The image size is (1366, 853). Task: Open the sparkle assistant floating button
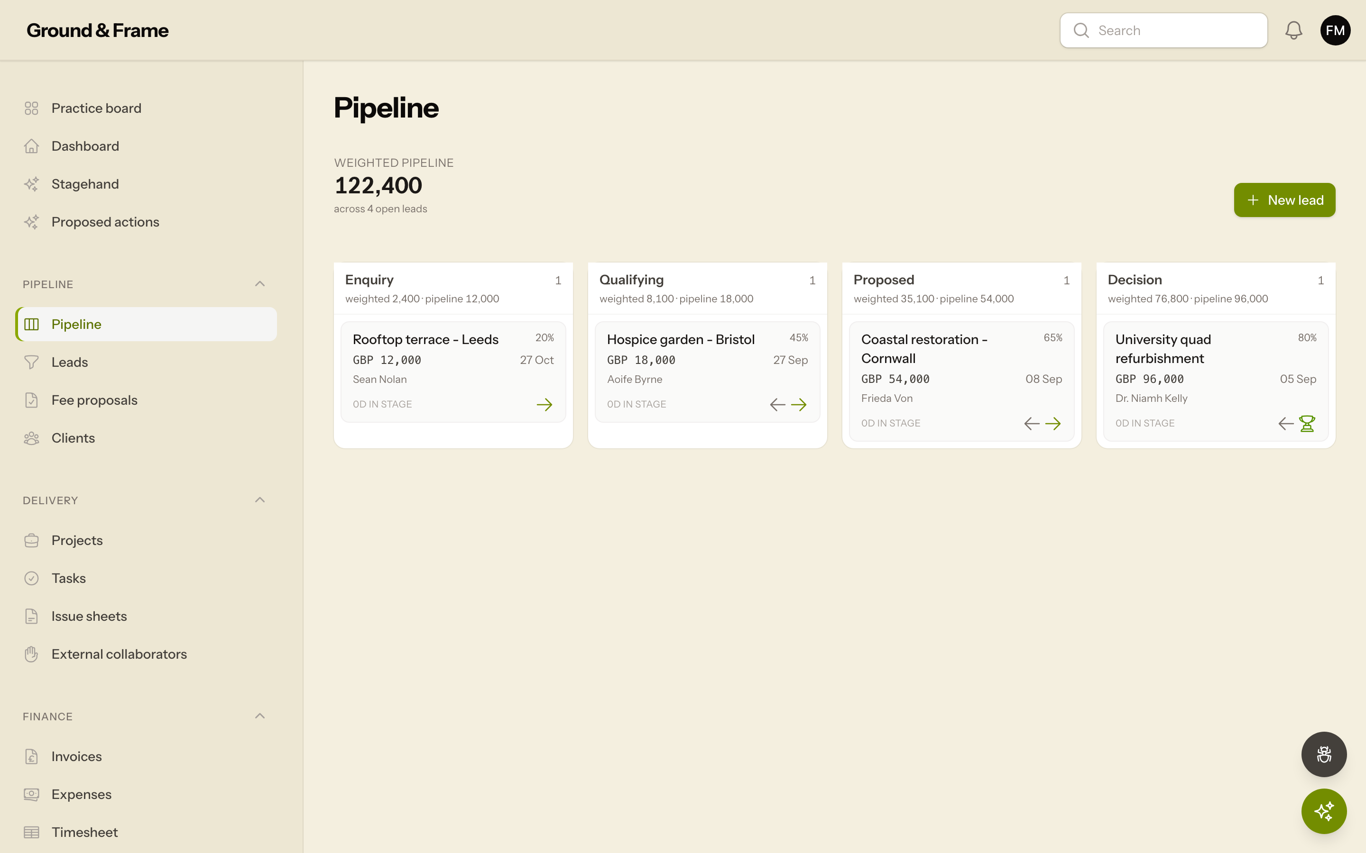click(1324, 811)
